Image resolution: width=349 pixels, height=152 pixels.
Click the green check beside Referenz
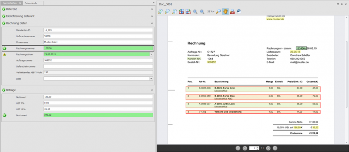[3, 9]
